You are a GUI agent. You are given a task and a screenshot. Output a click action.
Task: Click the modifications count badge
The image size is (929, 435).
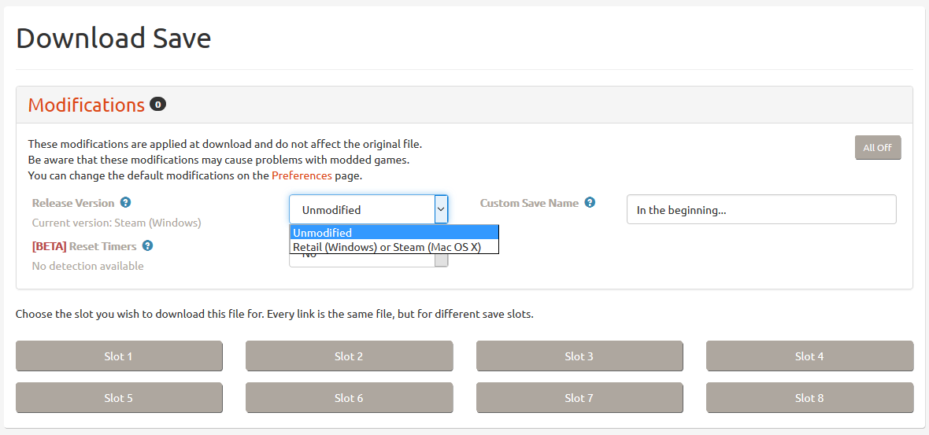(157, 105)
